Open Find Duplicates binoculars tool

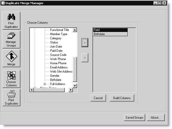tap(11, 21)
